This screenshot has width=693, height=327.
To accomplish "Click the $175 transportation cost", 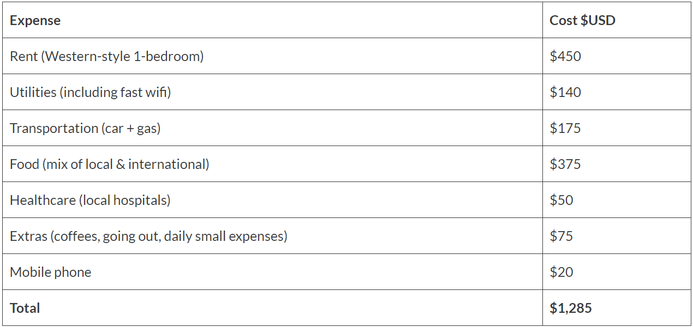I will pyautogui.click(x=565, y=128).
